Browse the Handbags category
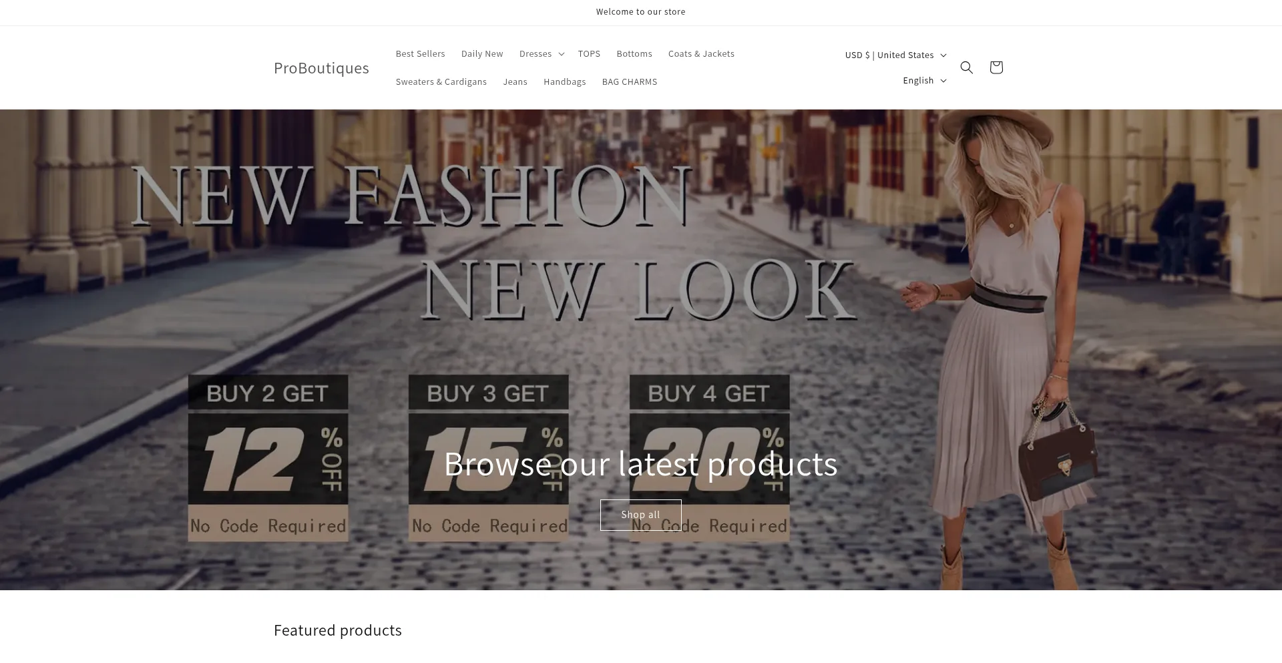 coord(564,82)
